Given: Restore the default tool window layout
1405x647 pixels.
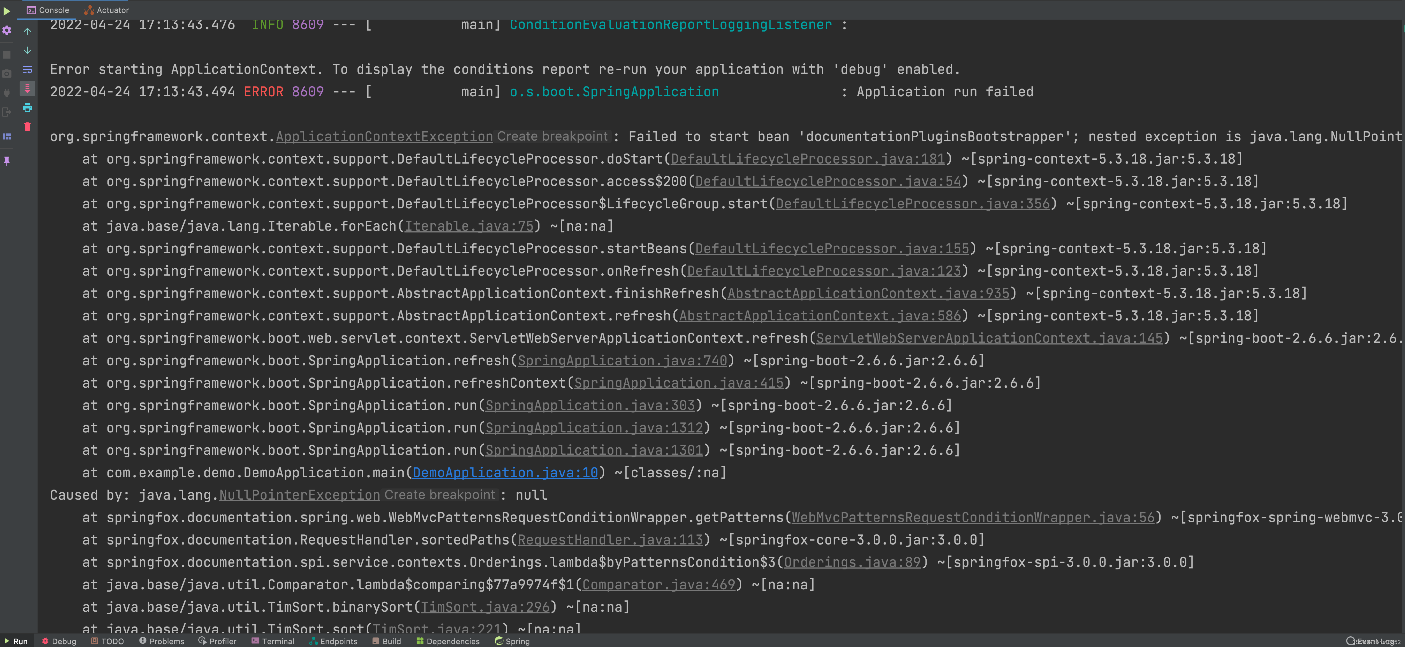Looking at the screenshot, I should (x=6, y=136).
